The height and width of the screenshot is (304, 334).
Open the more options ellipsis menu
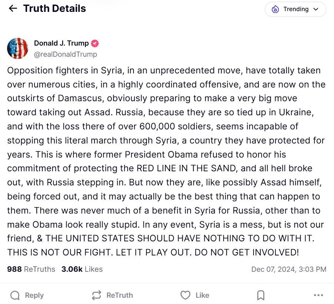(318, 295)
